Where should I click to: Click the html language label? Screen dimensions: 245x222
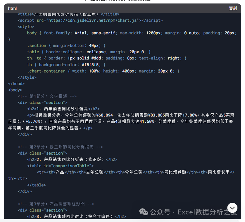click(12, 8)
